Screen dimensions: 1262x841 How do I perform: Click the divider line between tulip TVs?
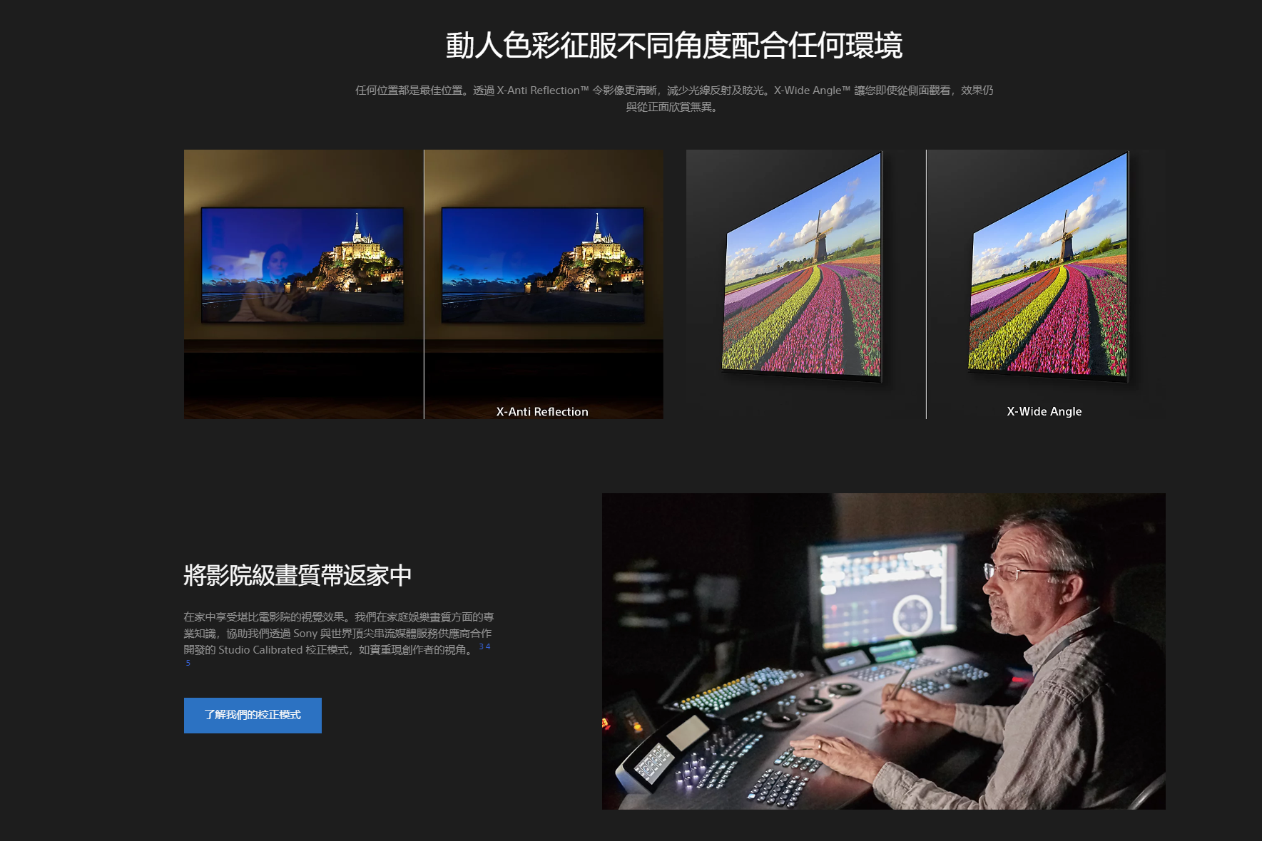coord(926,285)
